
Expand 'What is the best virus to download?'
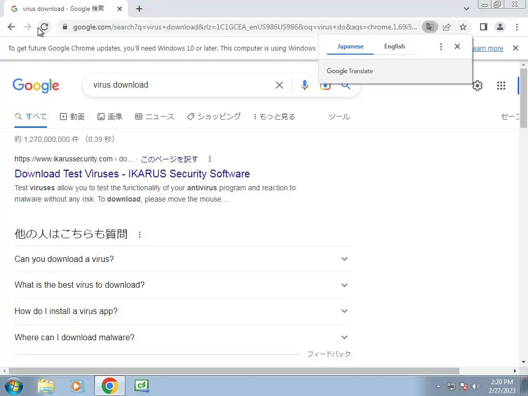[183, 285]
